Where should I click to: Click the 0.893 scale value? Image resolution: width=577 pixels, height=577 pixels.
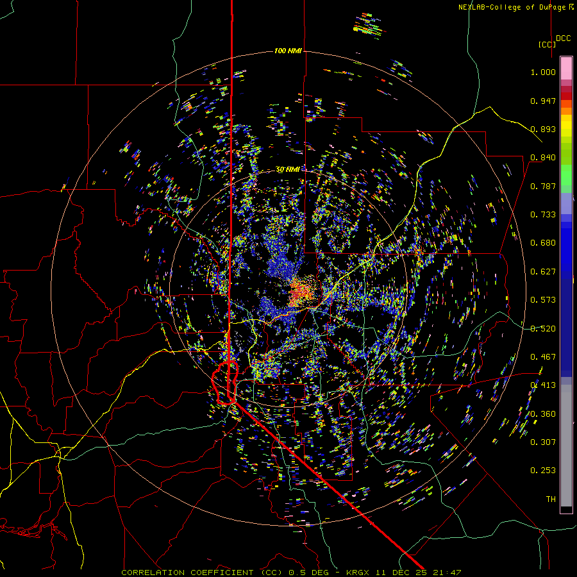coord(543,129)
